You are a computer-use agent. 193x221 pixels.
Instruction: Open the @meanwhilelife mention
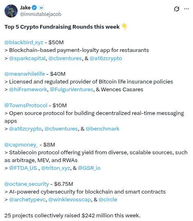pyautogui.click(x=25, y=74)
